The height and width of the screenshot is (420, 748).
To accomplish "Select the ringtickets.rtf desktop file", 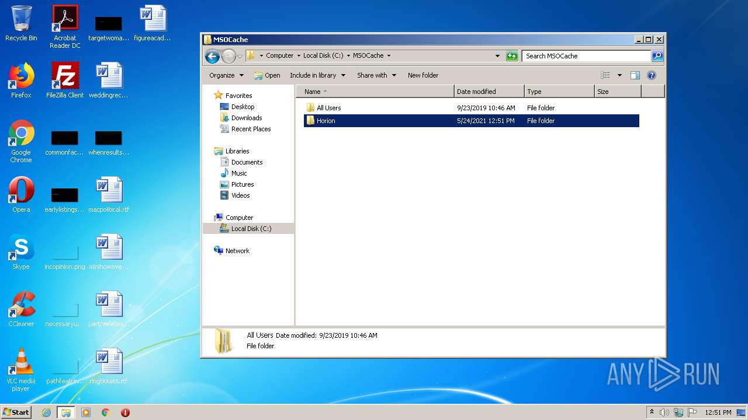I will pyautogui.click(x=109, y=366).
